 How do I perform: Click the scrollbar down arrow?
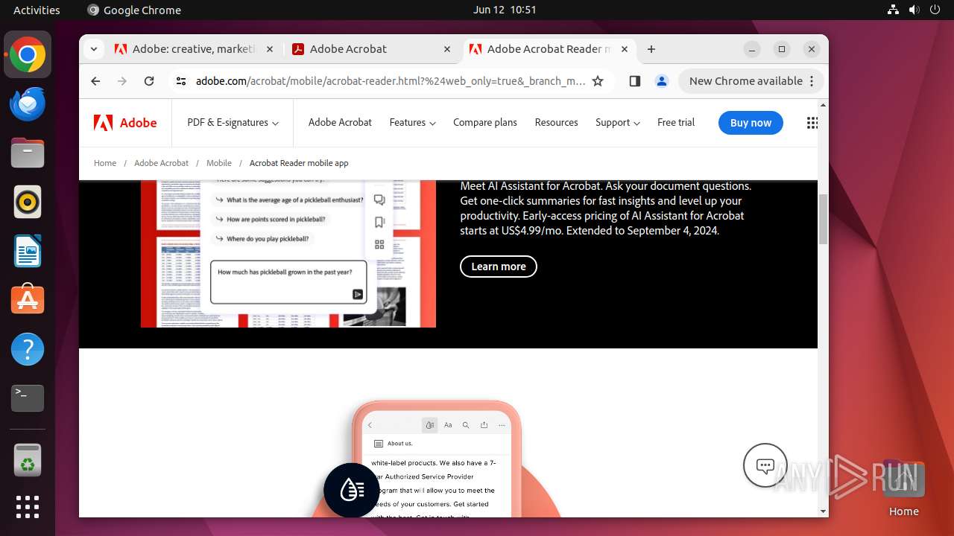(x=823, y=511)
